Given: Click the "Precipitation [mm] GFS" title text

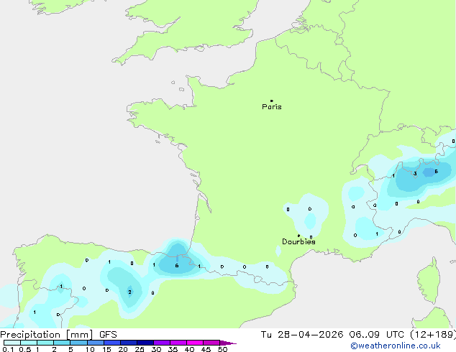Looking at the screenshot, I should pyautogui.click(x=58, y=335).
